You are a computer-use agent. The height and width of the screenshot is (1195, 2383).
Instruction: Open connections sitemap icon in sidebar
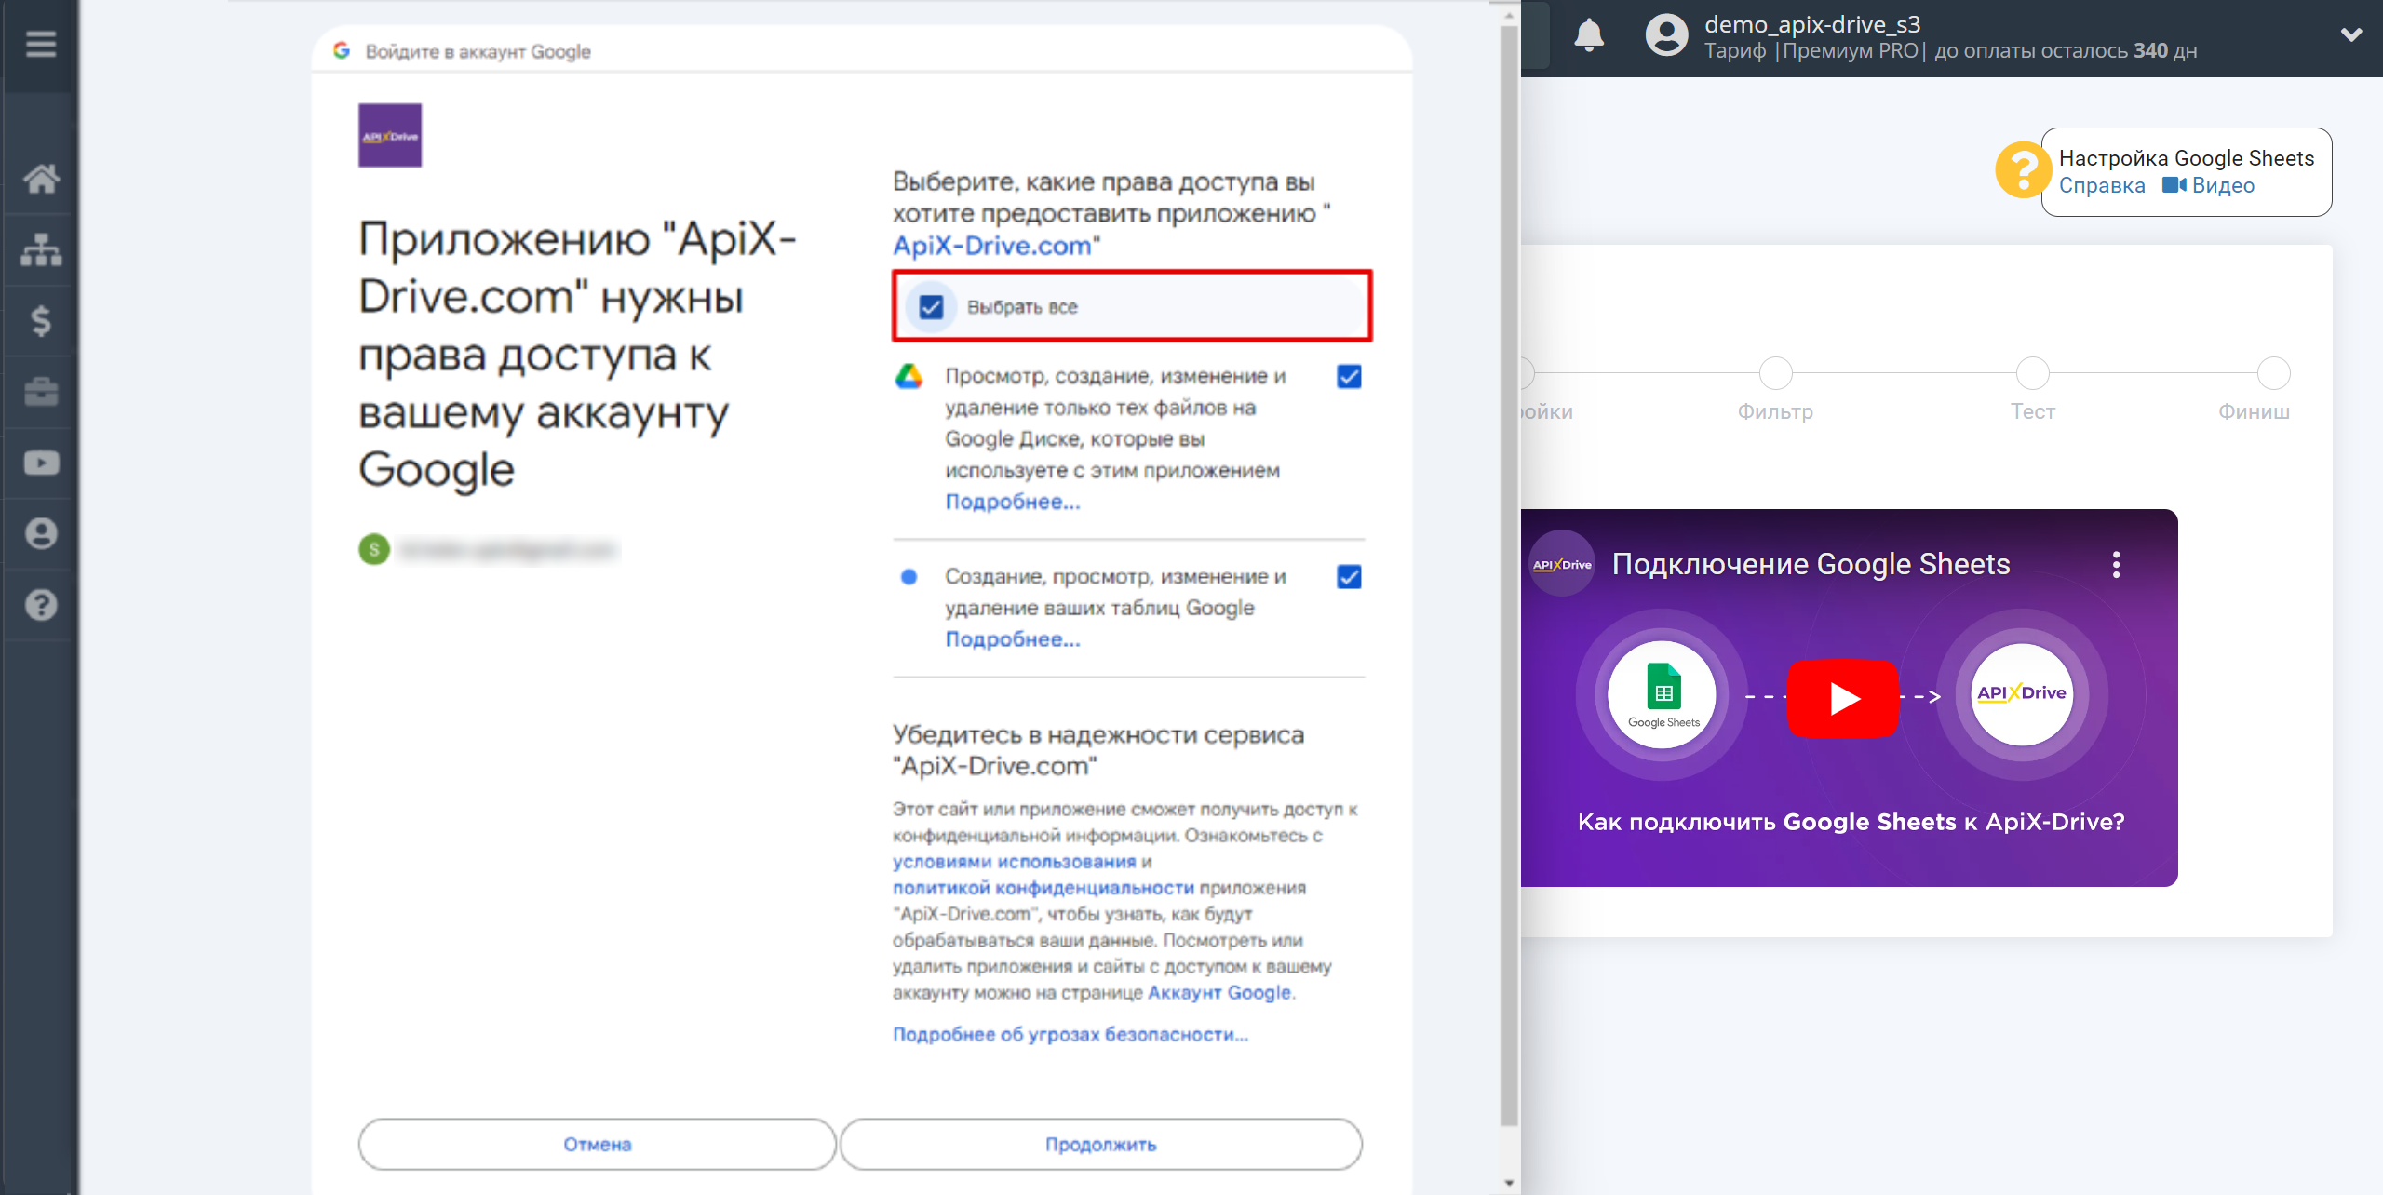tap(41, 249)
